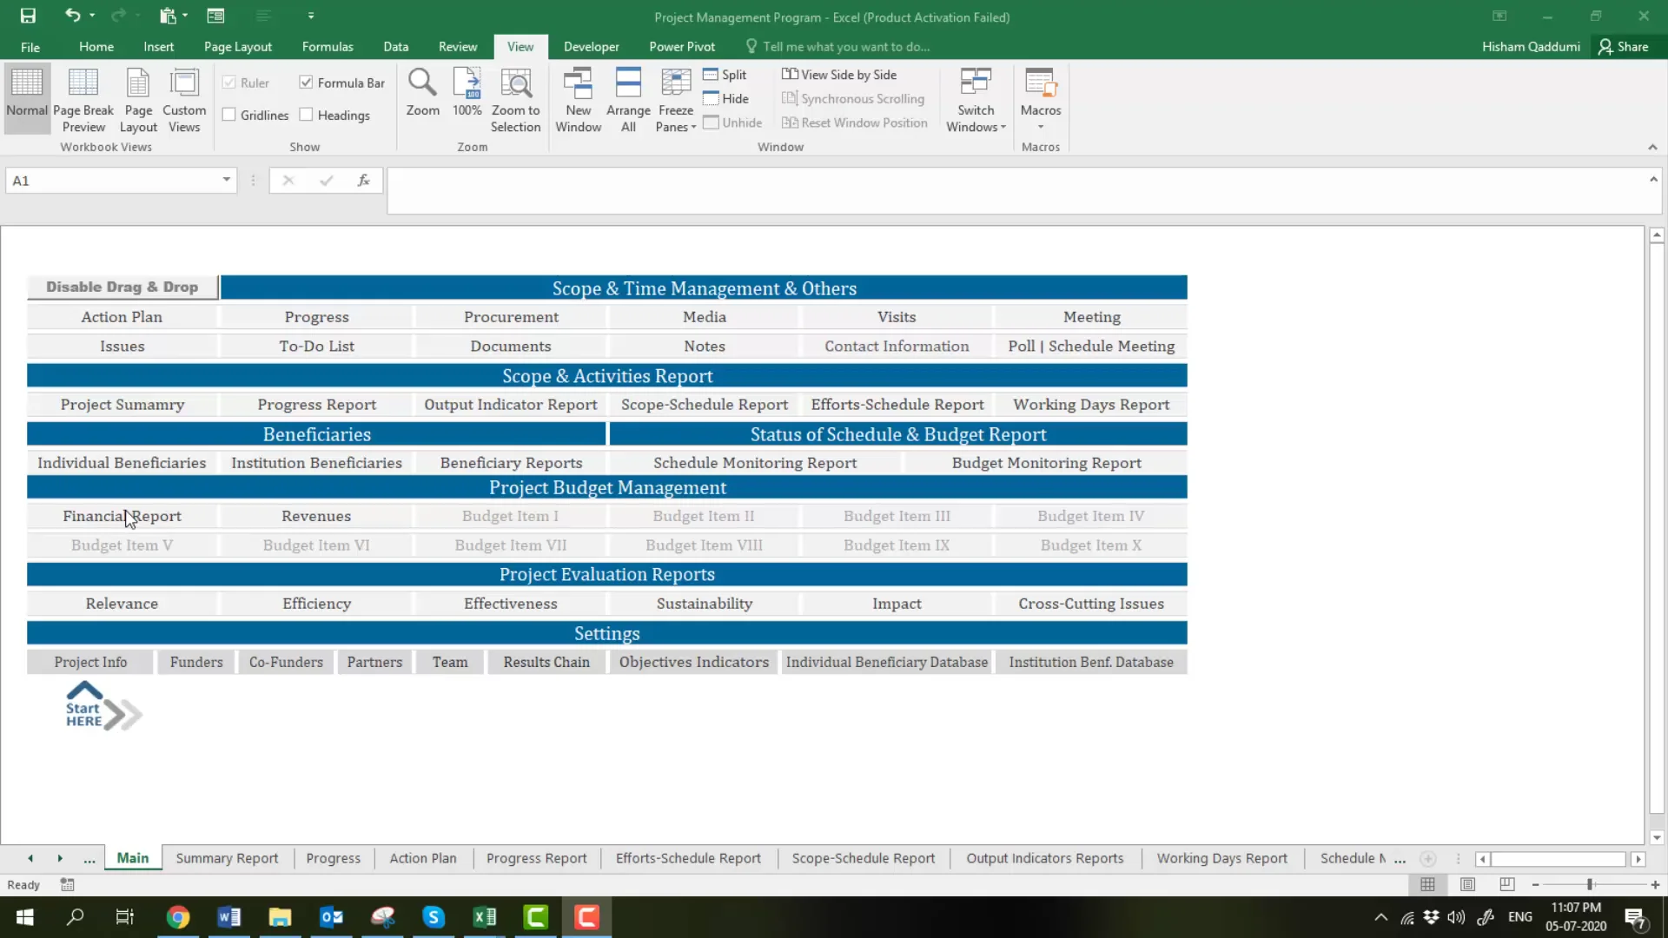Open the Developer ribbon tab
This screenshot has width=1668, height=938.
(591, 47)
